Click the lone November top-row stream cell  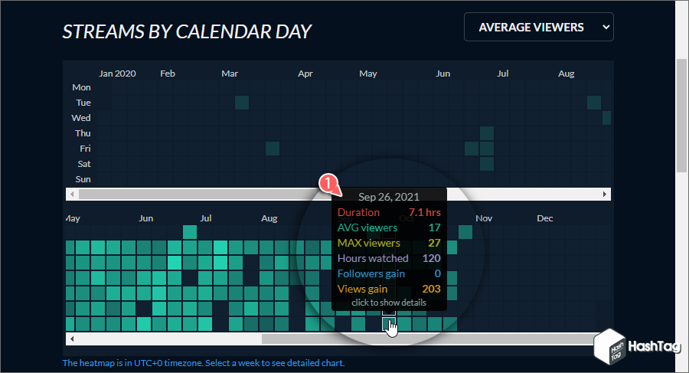point(465,232)
